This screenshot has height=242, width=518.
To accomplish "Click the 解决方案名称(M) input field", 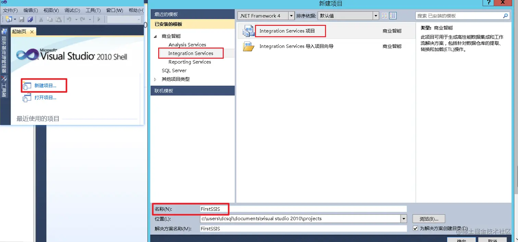I will (303, 228).
